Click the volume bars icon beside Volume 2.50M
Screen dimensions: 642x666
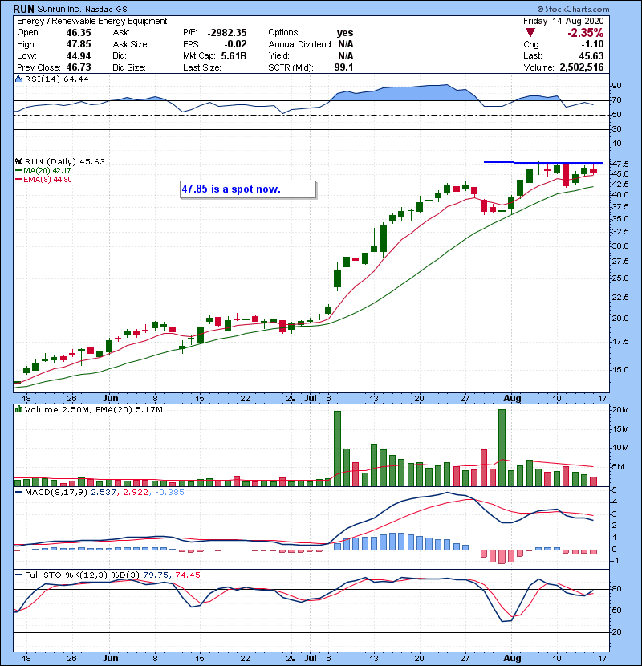[18, 409]
